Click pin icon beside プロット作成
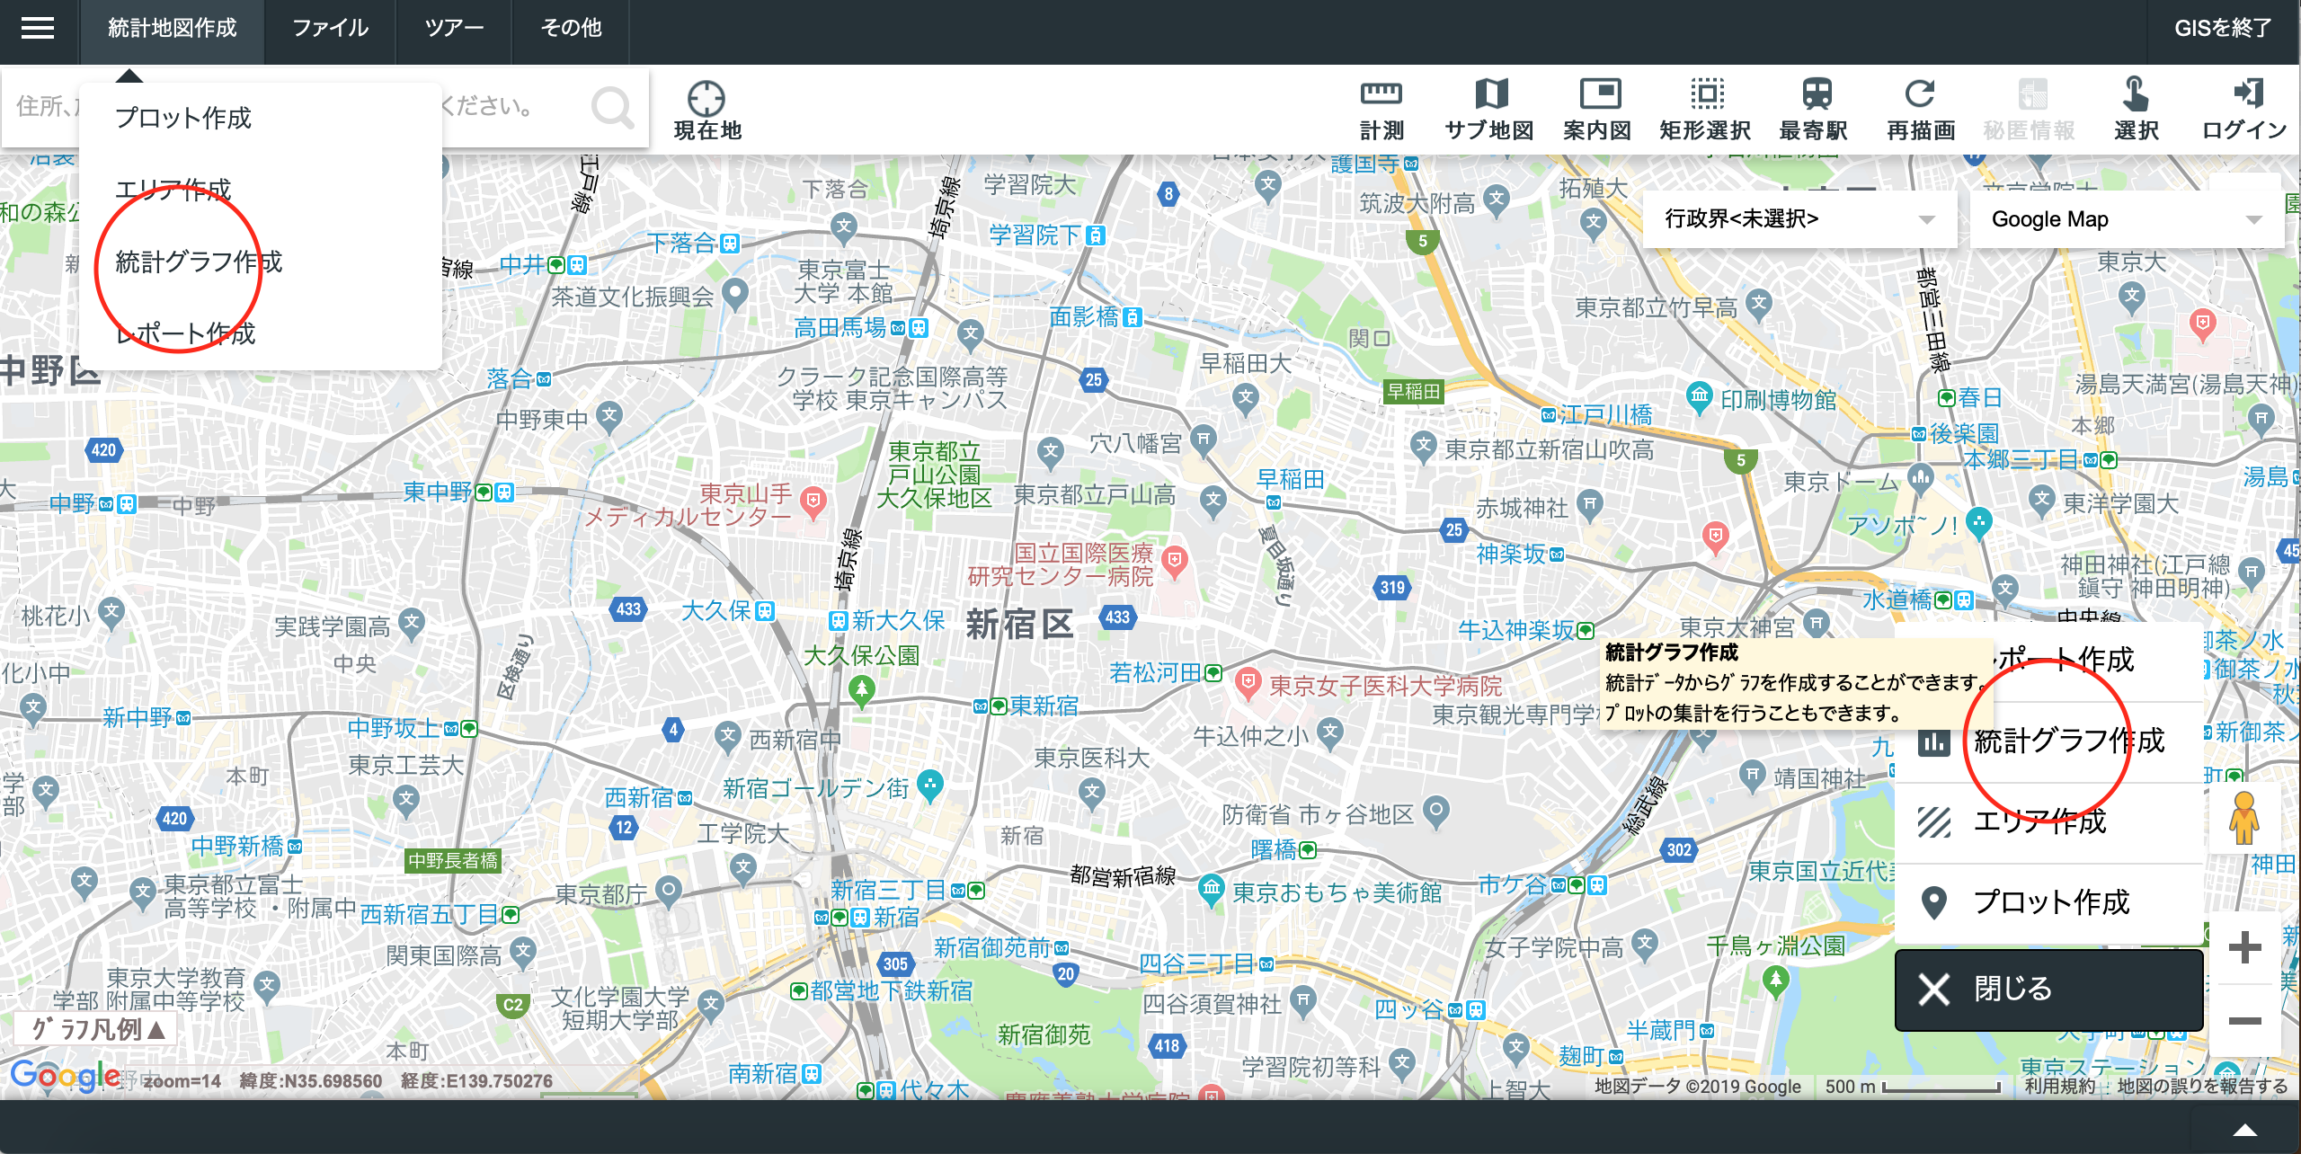Screen dimensions: 2301x1154 coord(1934,901)
